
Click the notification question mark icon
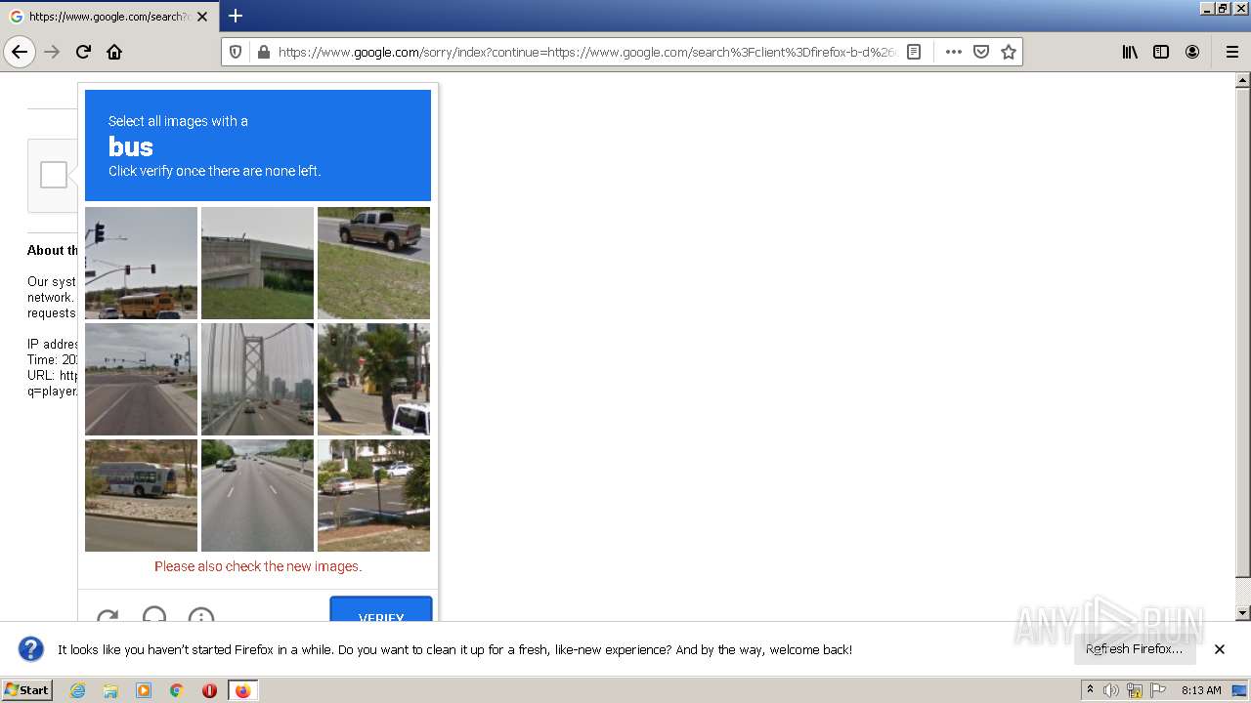31,649
